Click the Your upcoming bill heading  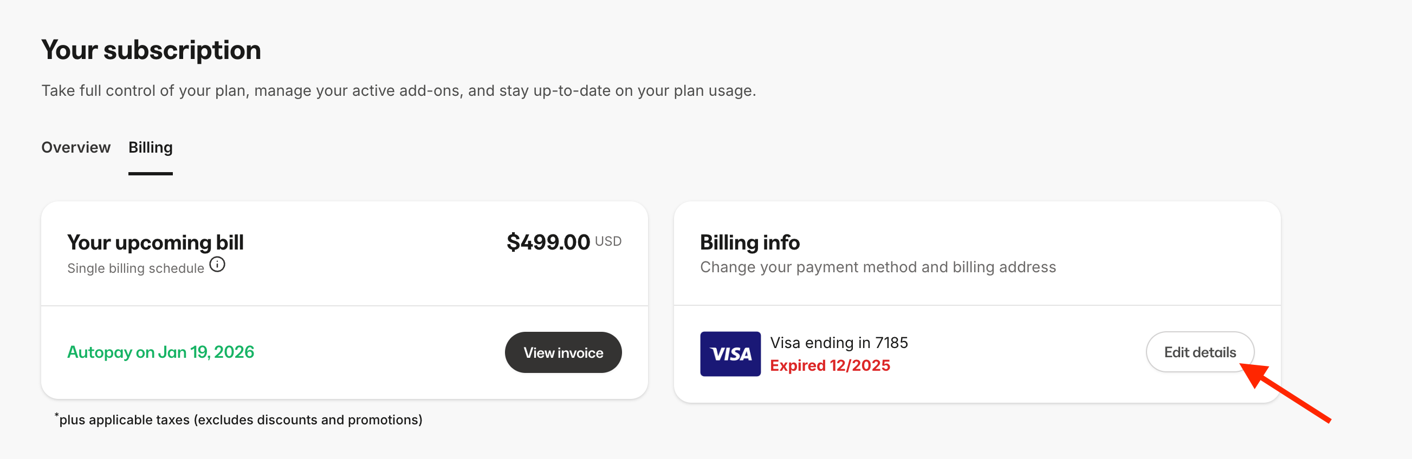[x=155, y=242]
